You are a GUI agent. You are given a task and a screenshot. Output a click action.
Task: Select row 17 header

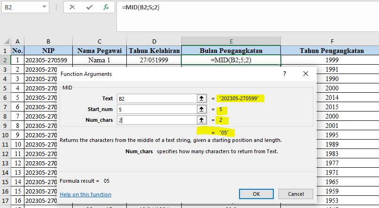(5, 201)
